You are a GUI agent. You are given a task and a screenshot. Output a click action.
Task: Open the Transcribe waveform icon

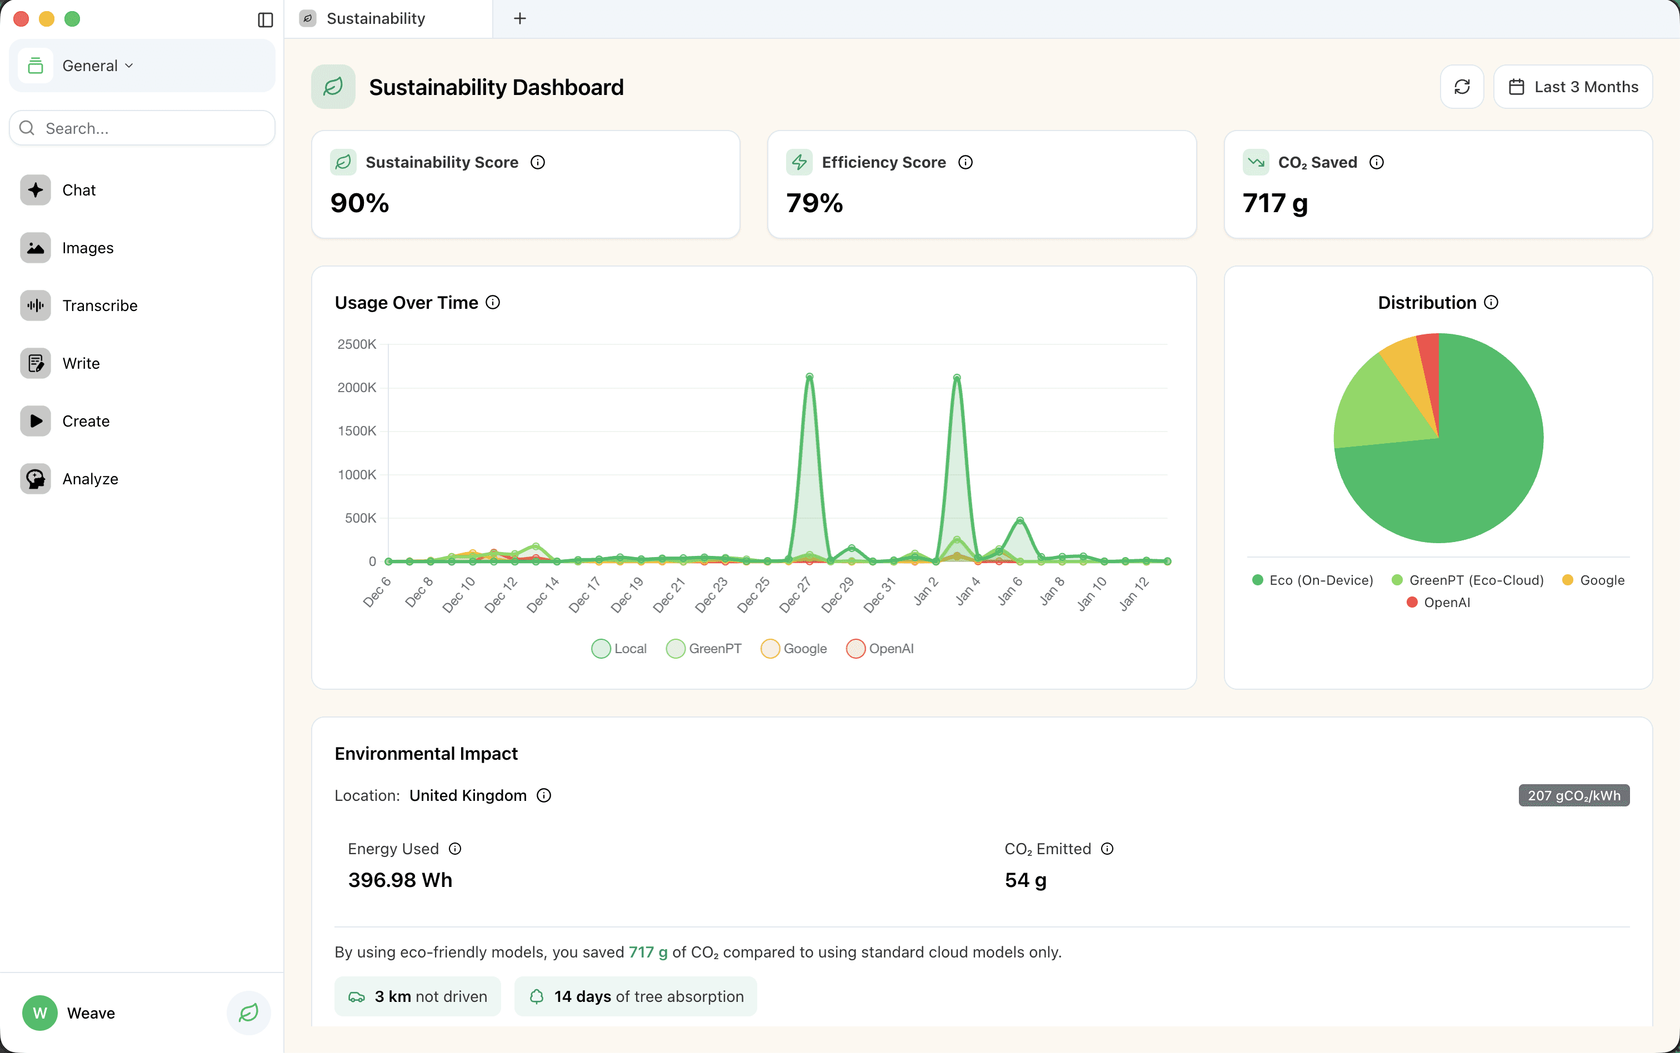tap(36, 305)
